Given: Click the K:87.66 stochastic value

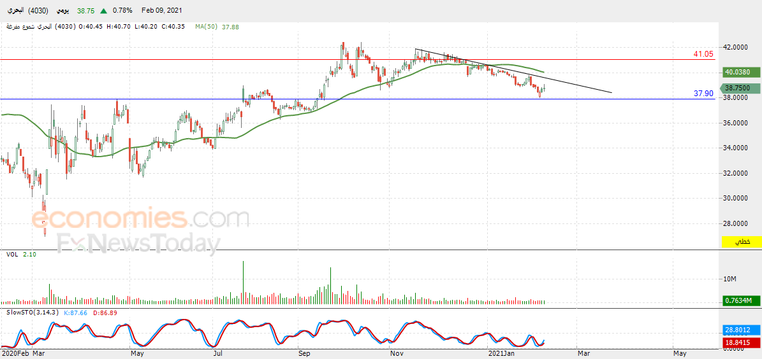Looking at the screenshot, I should tap(75, 313).
